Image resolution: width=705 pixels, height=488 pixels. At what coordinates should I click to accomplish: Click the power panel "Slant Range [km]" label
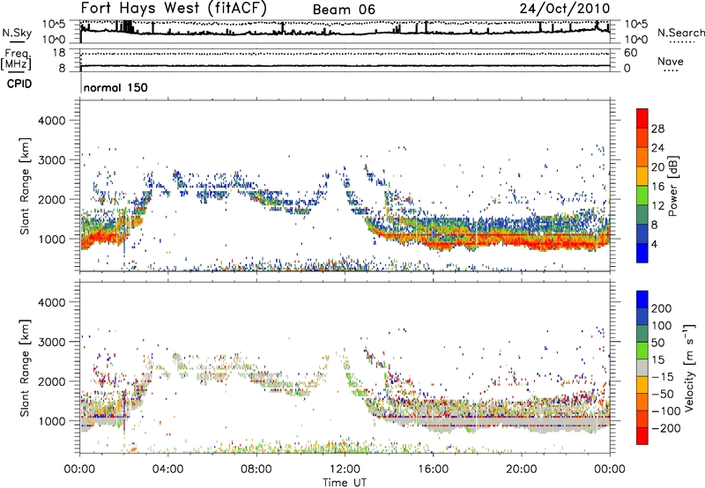pyautogui.click(x=25, y=186)
